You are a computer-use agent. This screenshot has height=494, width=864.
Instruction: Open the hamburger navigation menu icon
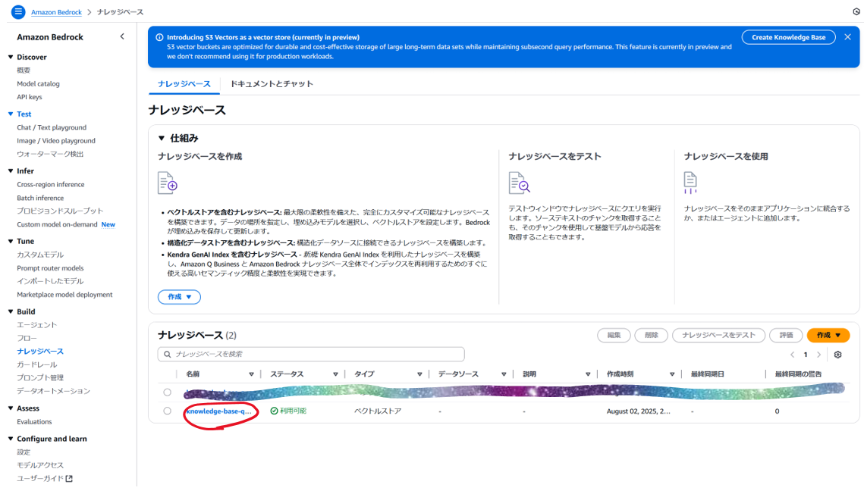18,11
